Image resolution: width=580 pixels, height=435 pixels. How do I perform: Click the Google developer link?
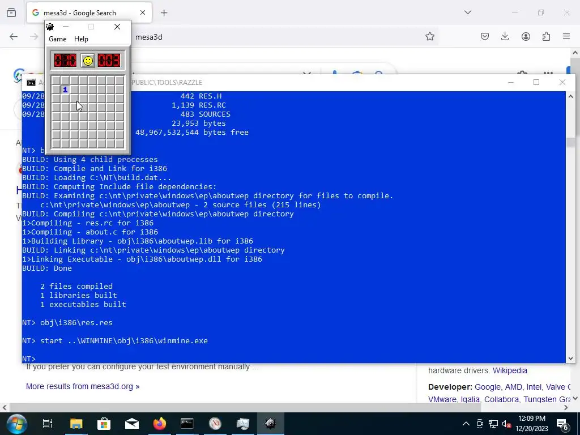(488, 387)
